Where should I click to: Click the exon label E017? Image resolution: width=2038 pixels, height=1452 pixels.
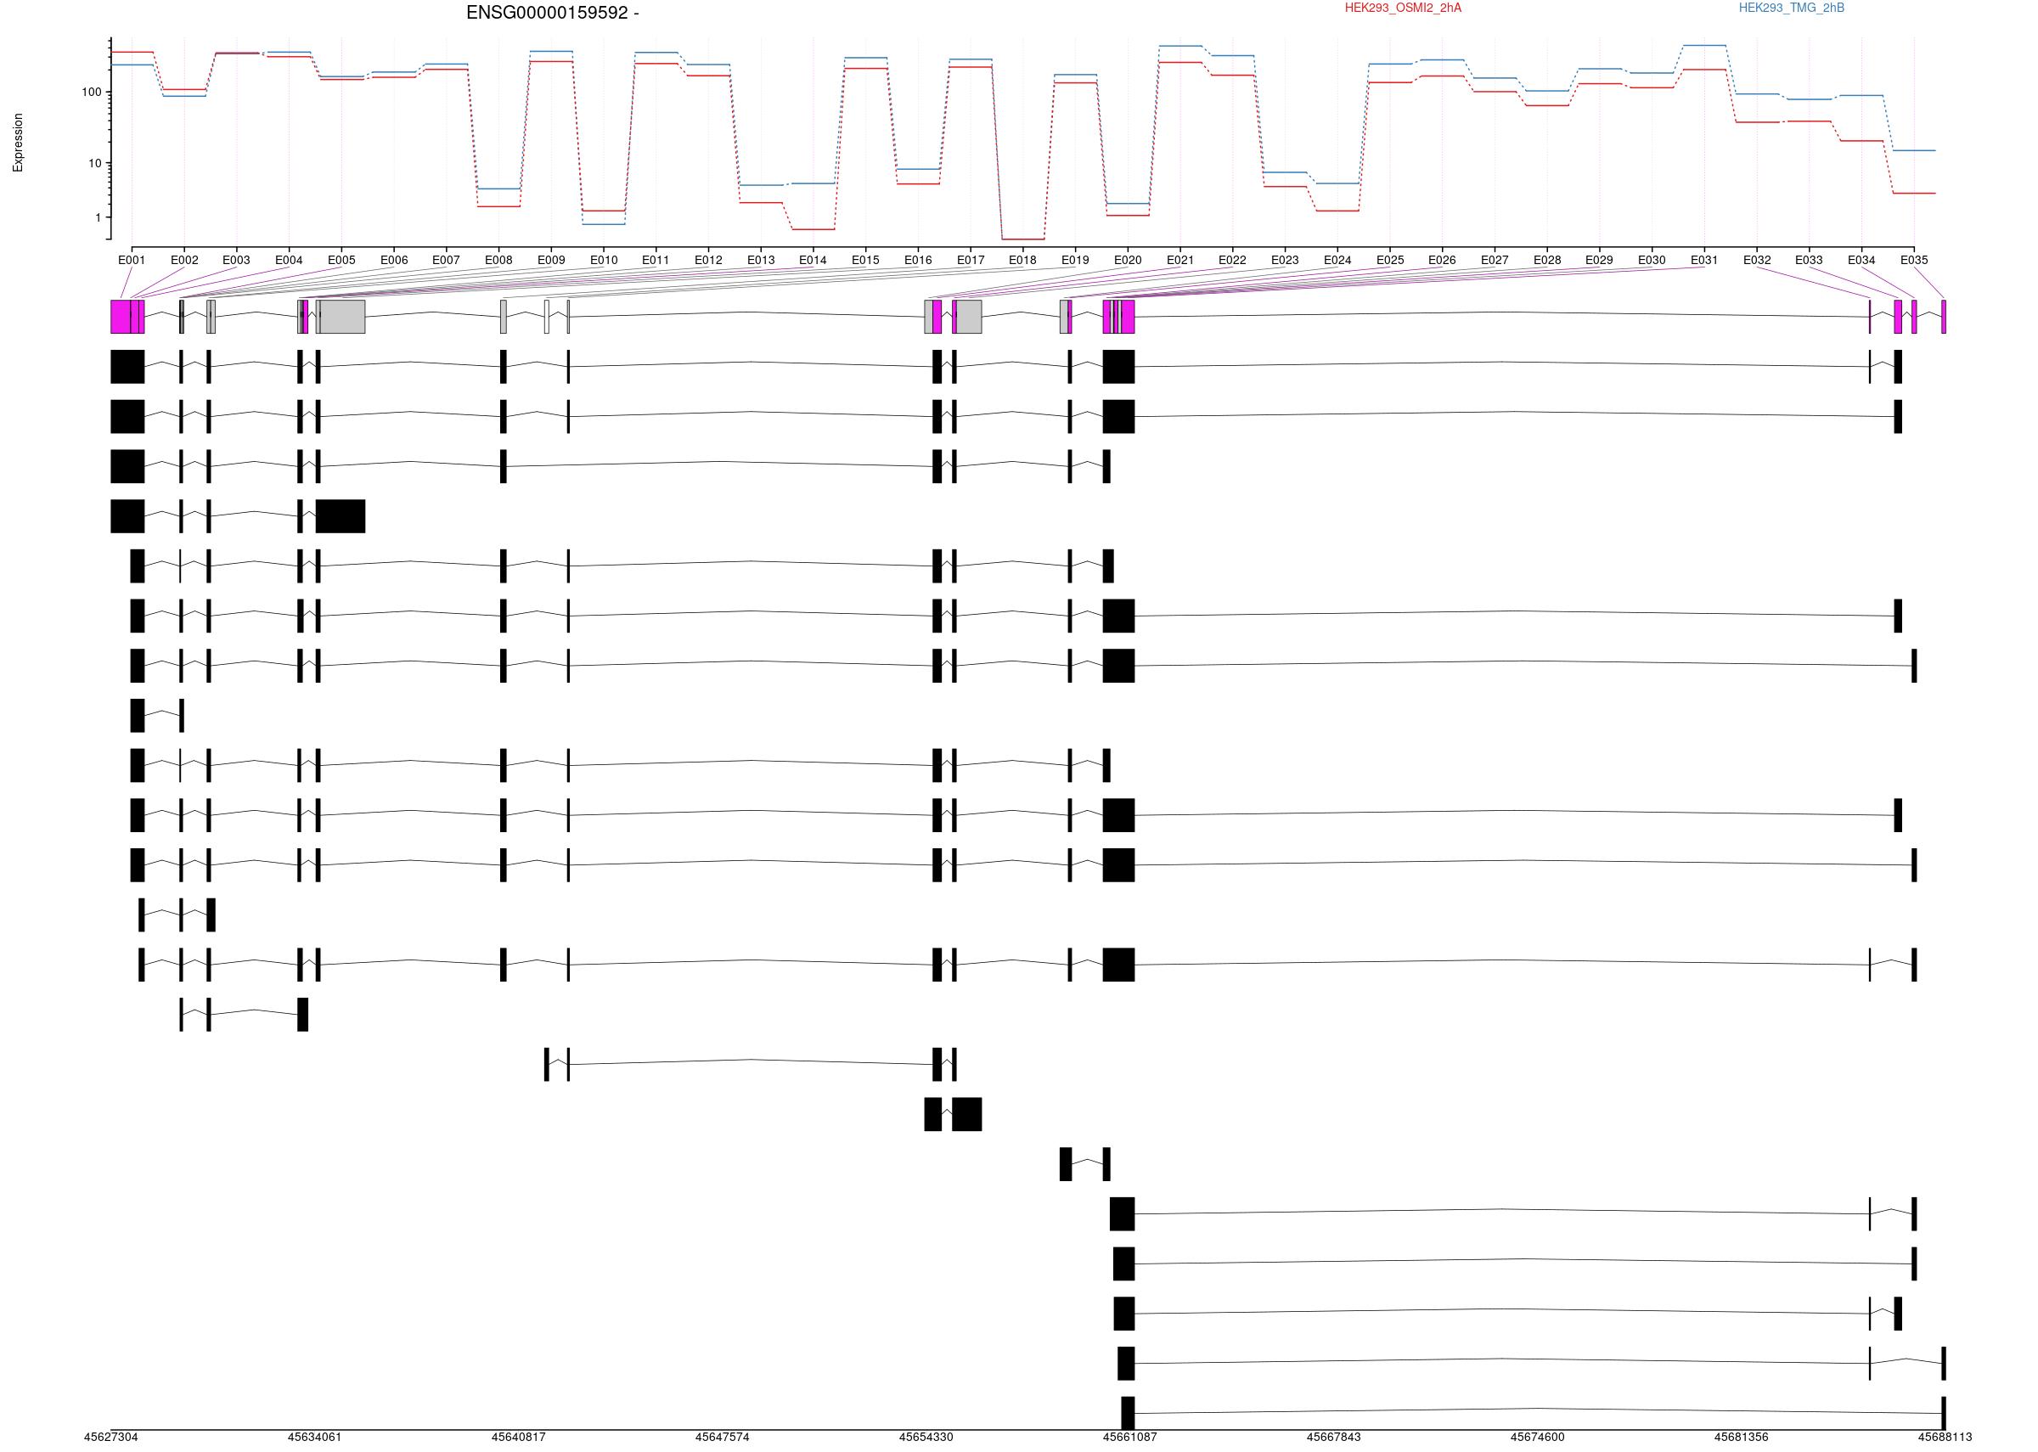click(x=971, y=260)
